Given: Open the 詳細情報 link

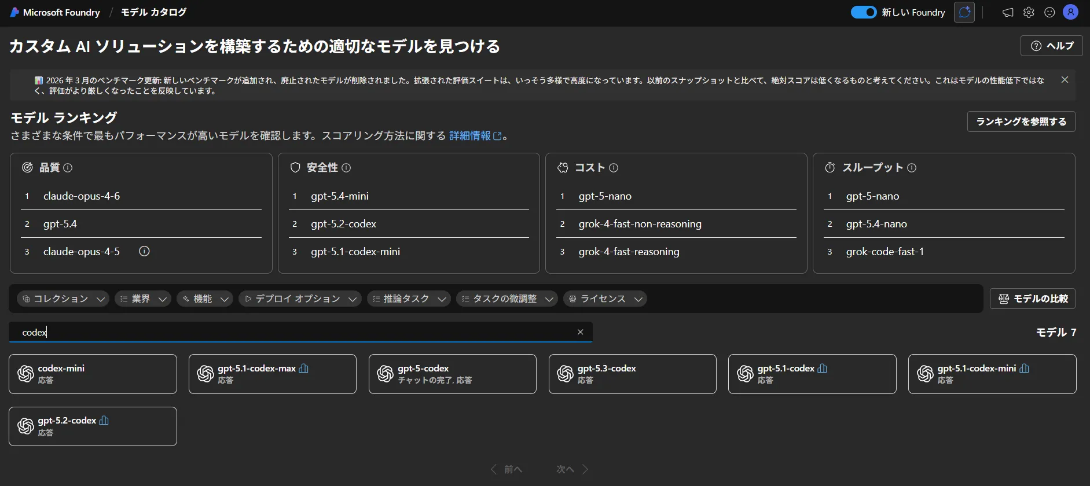Looking at the screenshot, I should [475, 135].
